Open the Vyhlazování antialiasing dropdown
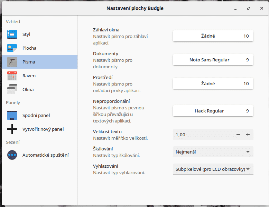 point(213,169)
